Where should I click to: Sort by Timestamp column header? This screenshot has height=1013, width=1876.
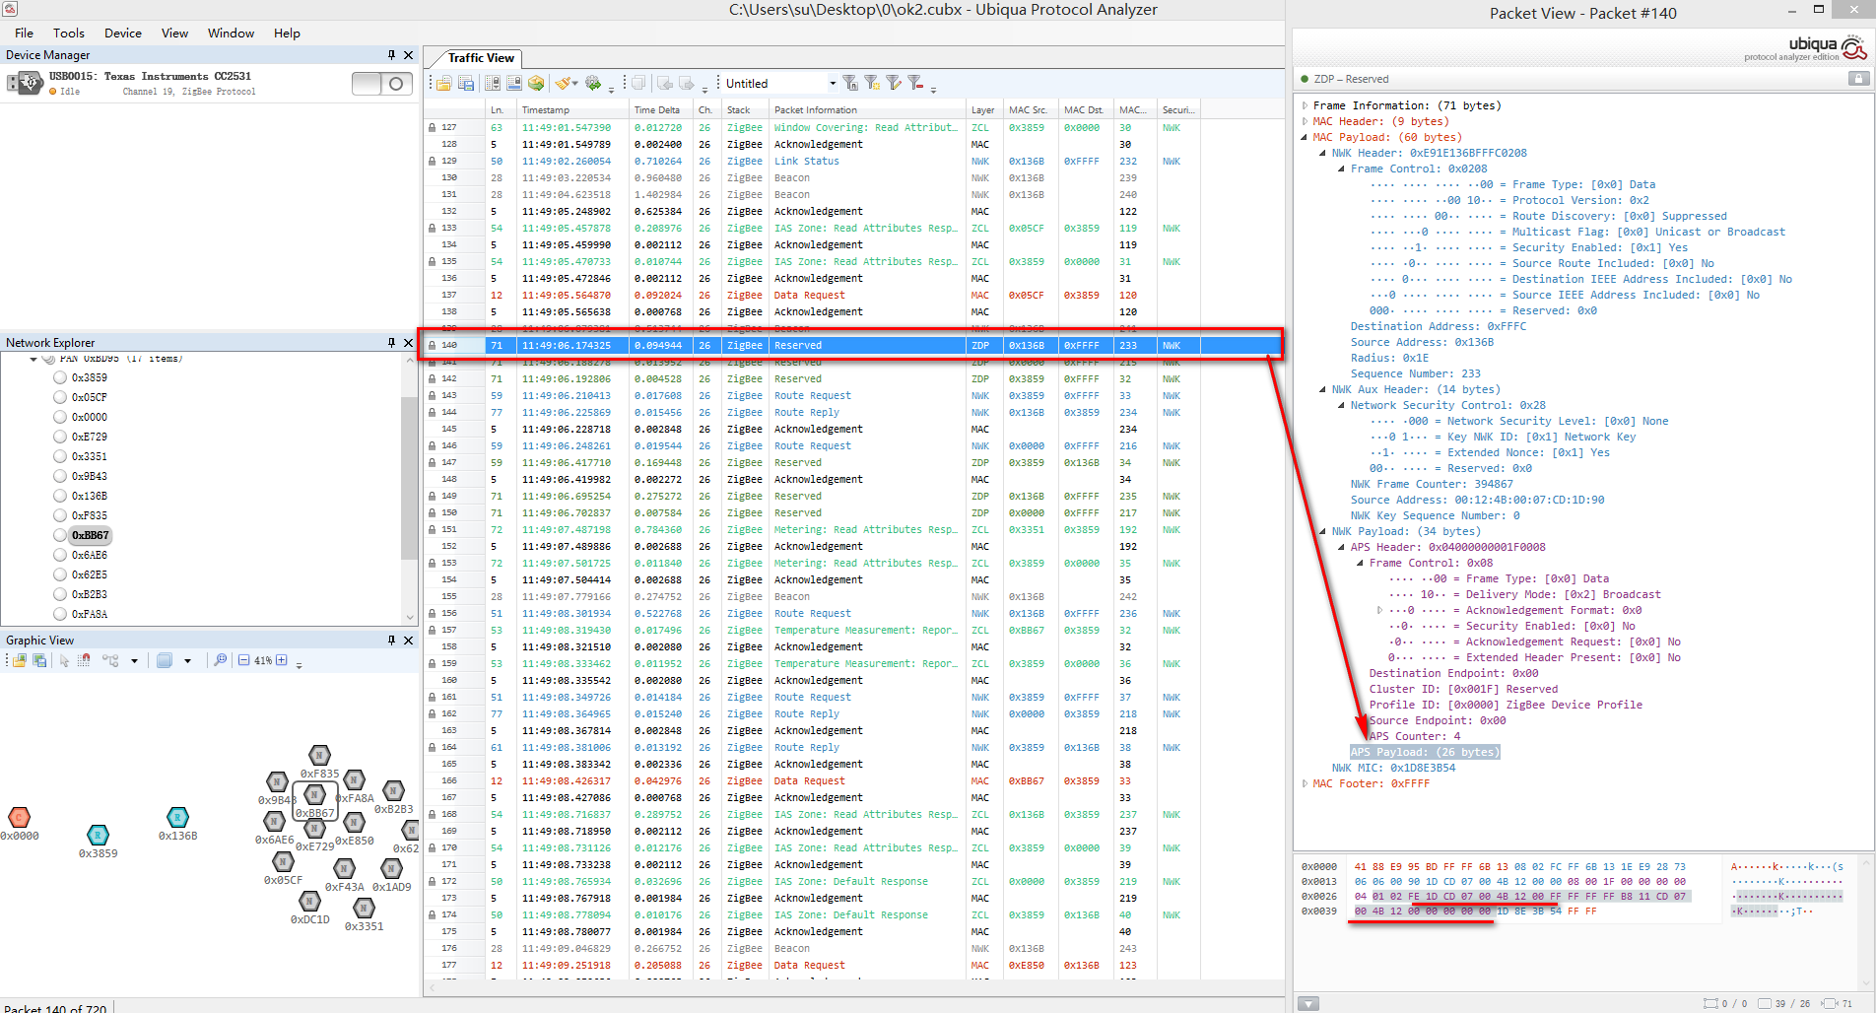pos(572,109)
